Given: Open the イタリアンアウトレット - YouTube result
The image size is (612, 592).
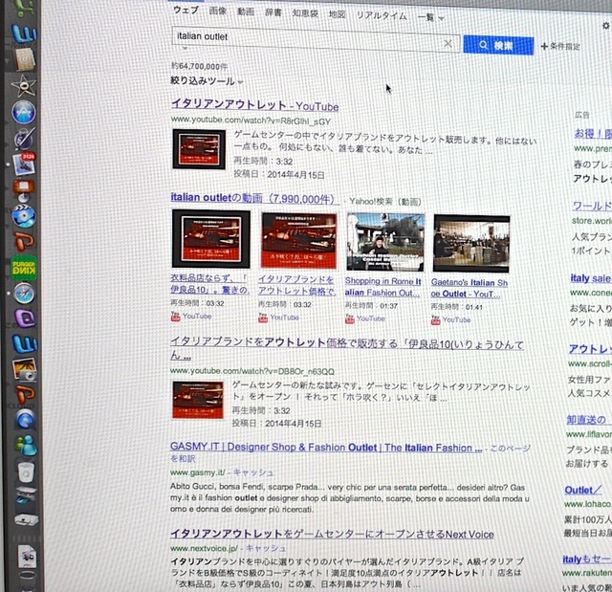Looking at the screenshot, I should [255, 105].
